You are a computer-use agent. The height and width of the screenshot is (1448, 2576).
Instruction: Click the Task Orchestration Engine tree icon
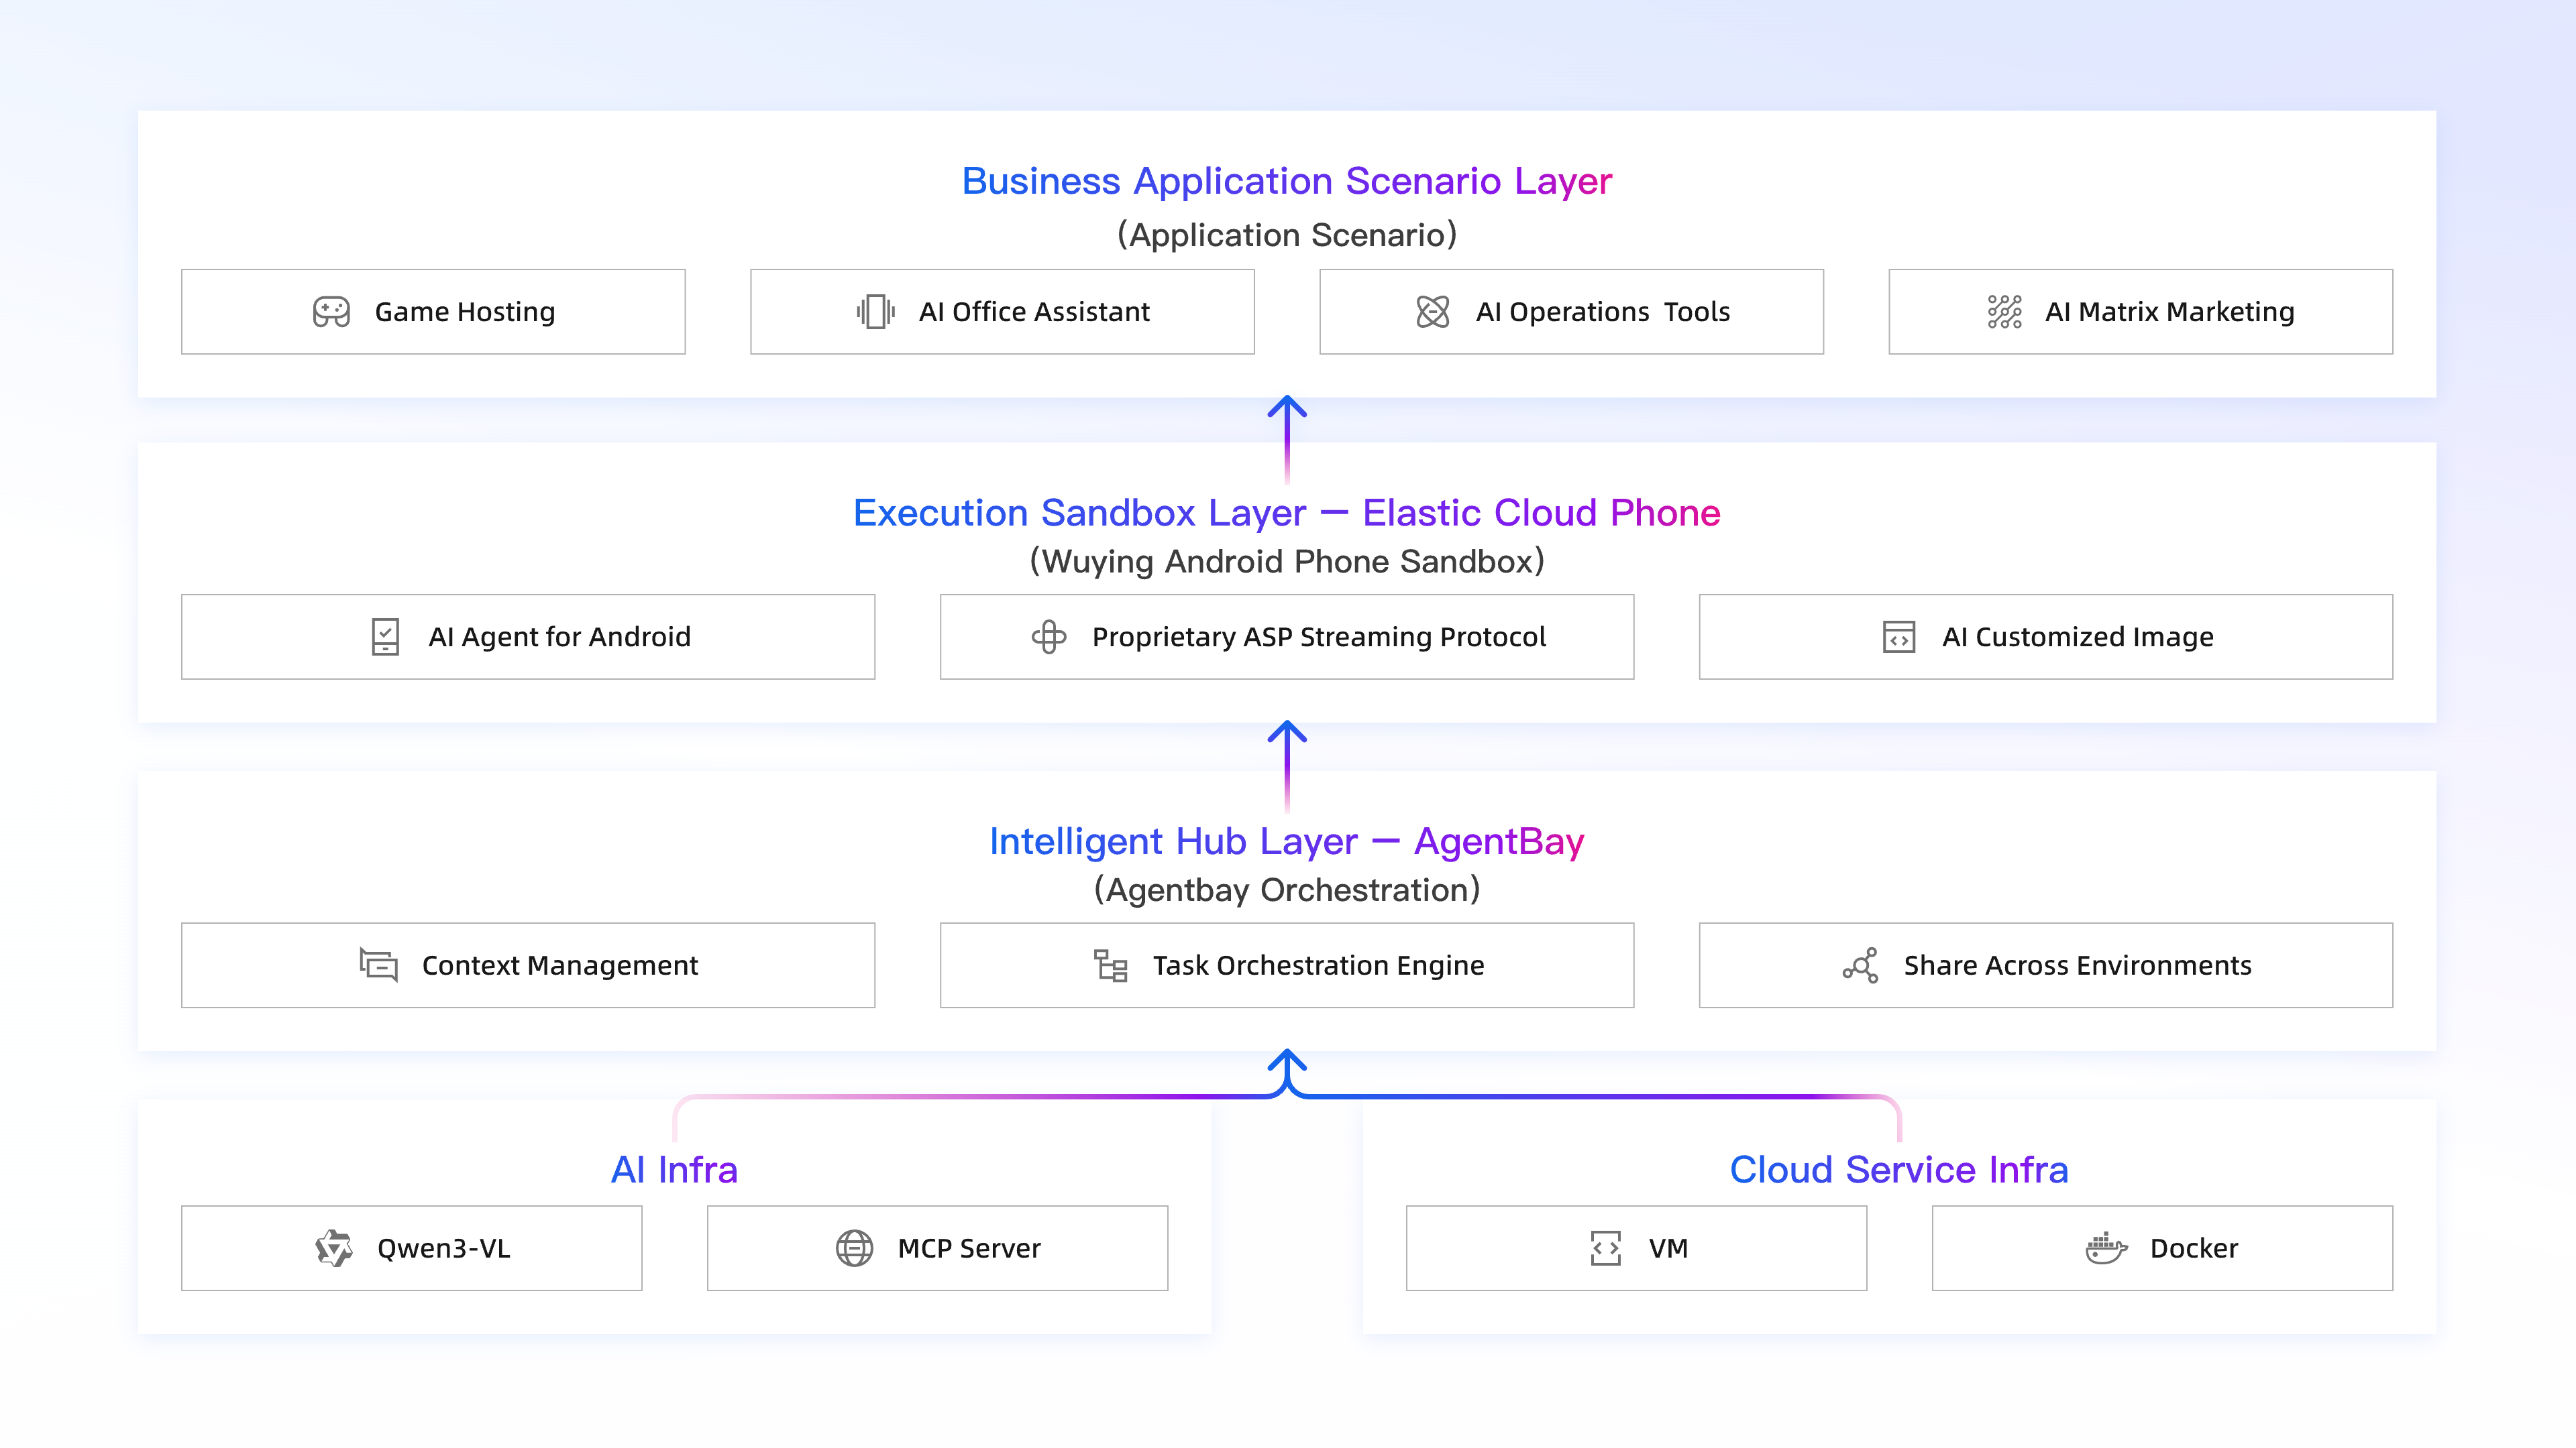pos(1110,965)
